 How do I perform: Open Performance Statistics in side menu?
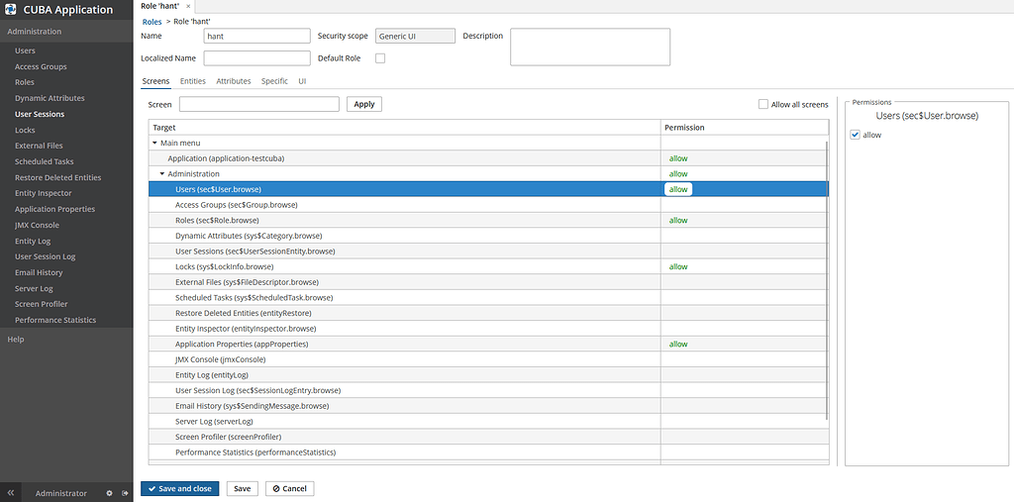(55, 320)
